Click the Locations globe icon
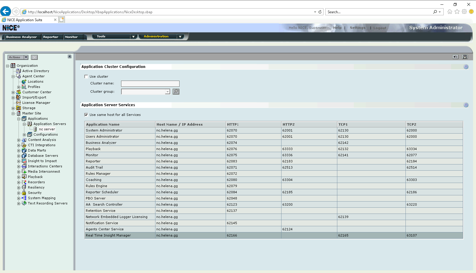 pyautogui.click(x=24, y=81)
